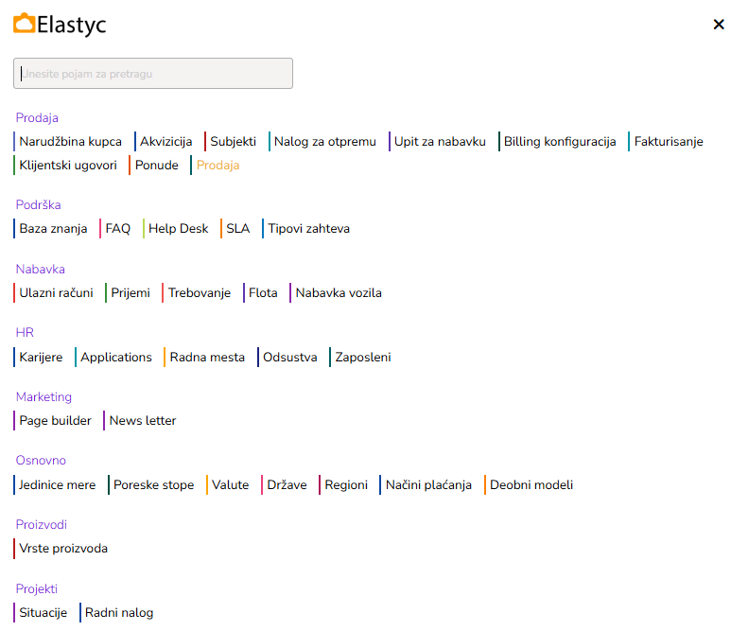
Task: Click the Elastyc logo icon
Action: 25,24
